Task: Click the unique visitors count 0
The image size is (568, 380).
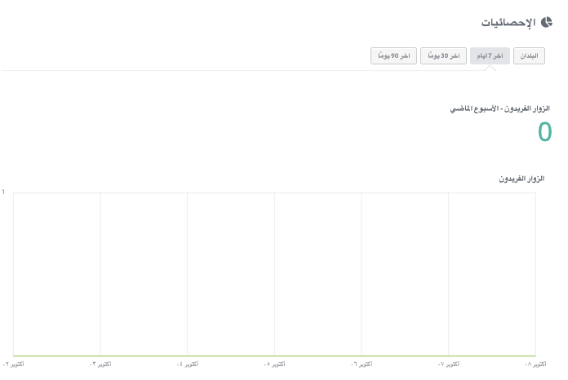Action: pyautogui.click(x=544, y=132)
